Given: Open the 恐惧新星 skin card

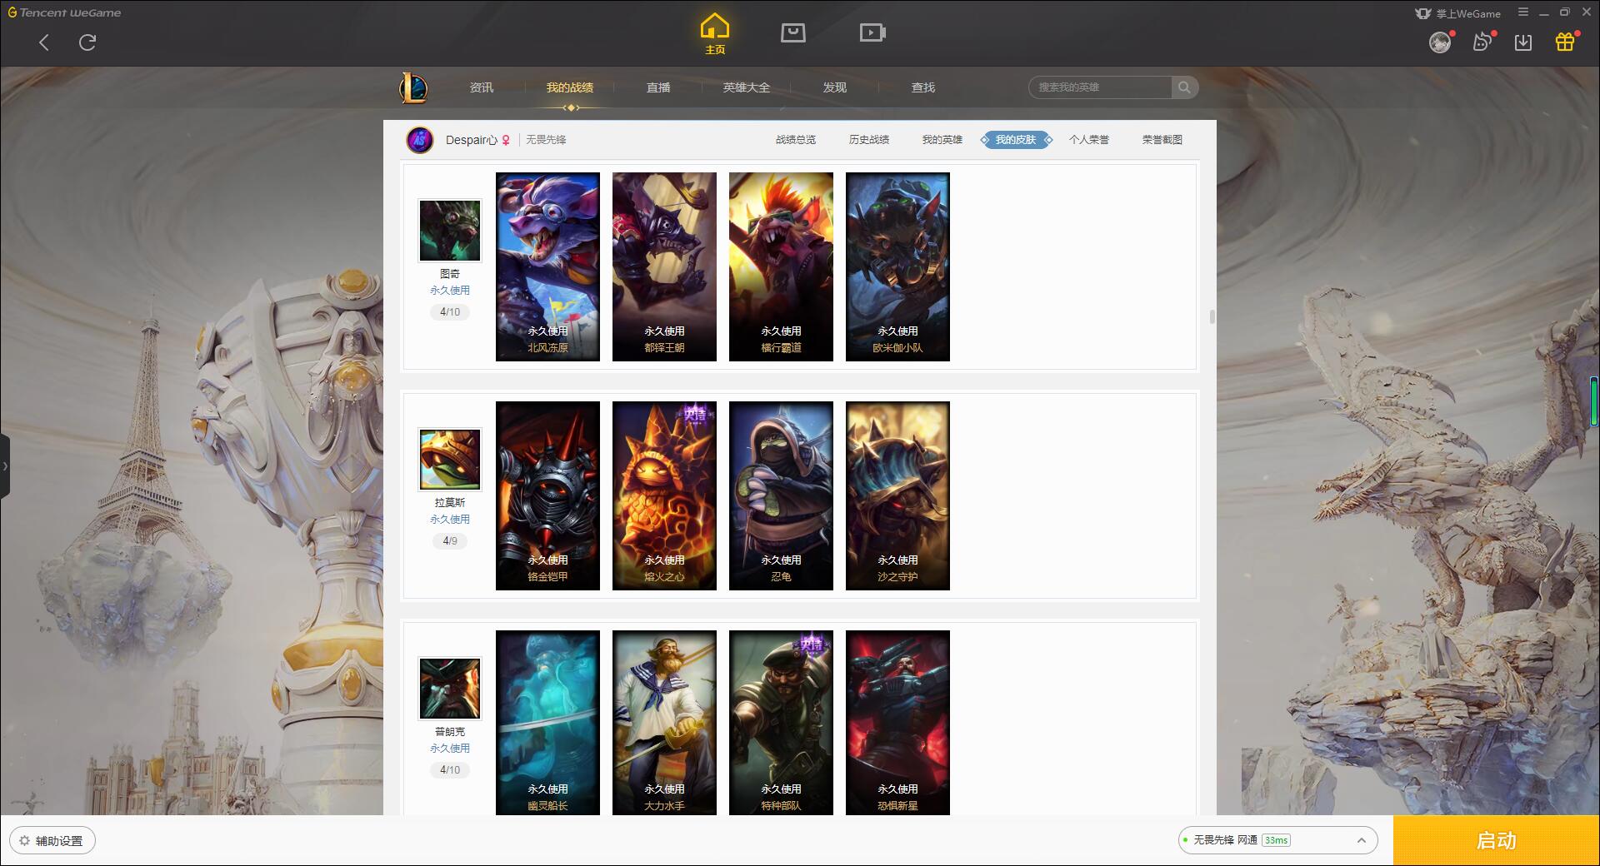Looking at the screenshot, I should click(x=897, y=723).
